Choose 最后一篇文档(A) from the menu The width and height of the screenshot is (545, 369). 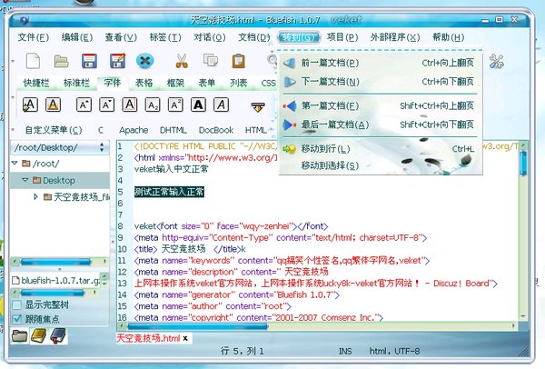point(380,125)
